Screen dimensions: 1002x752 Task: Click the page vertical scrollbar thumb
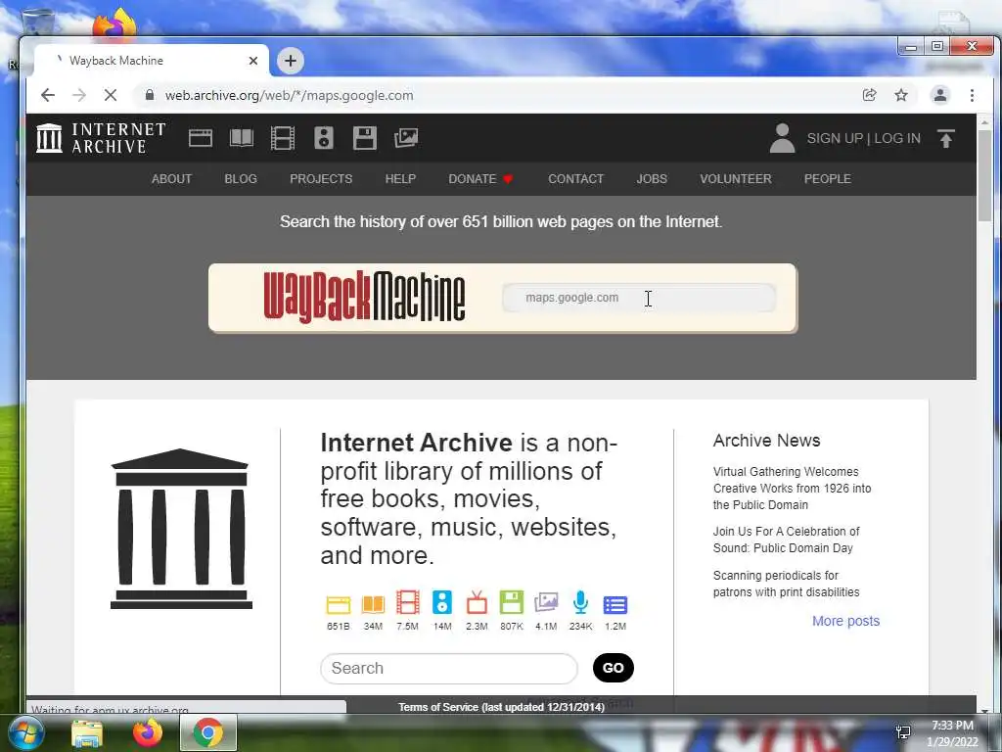[x=984, y=175]
